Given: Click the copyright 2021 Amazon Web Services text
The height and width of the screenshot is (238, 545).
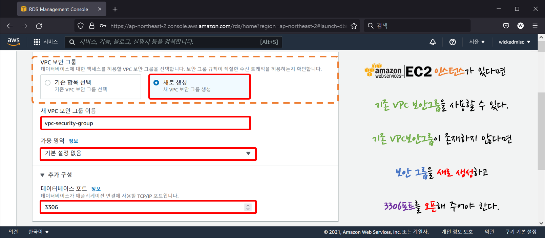Looking at the screenshot, I should click(376, 232).
